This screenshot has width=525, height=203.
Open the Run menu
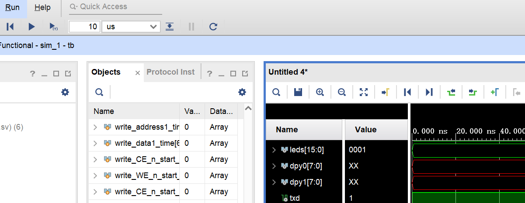point(12,7)
